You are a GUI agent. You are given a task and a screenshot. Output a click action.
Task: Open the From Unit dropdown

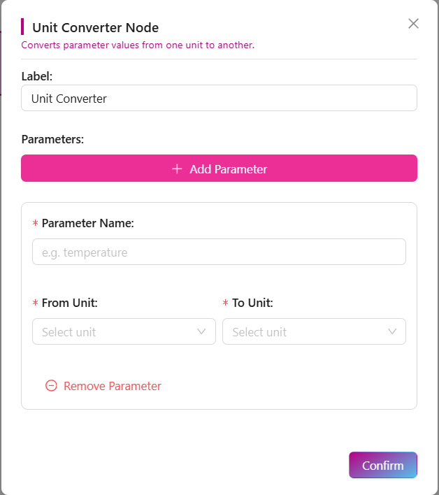124,331
